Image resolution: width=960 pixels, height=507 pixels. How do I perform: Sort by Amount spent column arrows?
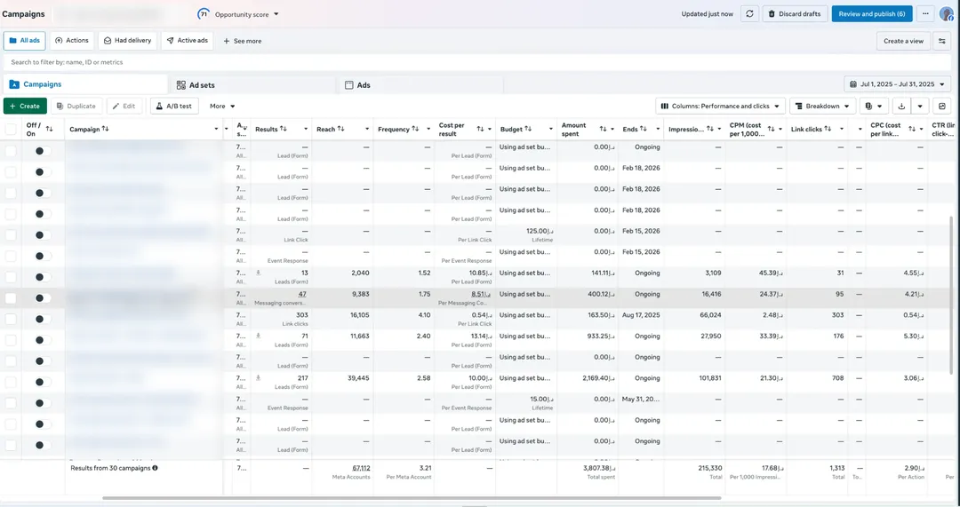pyautogui.click(x=603, y=129)
